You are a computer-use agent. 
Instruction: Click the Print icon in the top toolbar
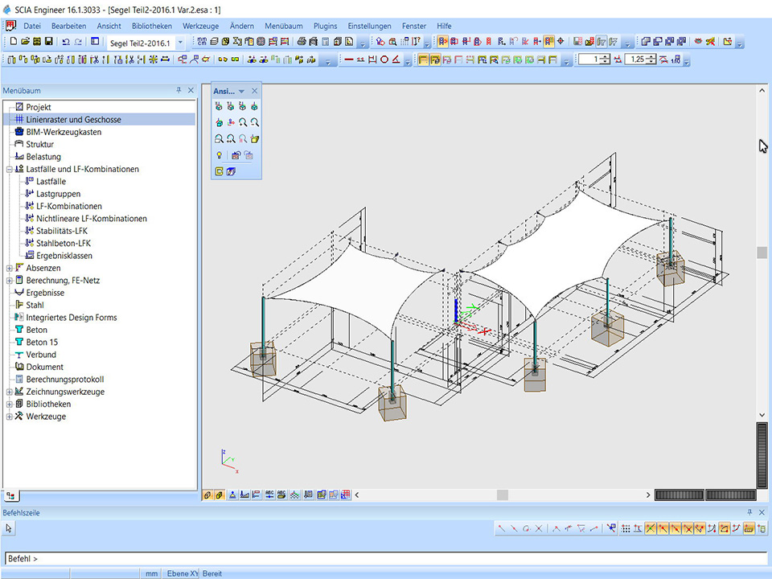coord(301,42)
